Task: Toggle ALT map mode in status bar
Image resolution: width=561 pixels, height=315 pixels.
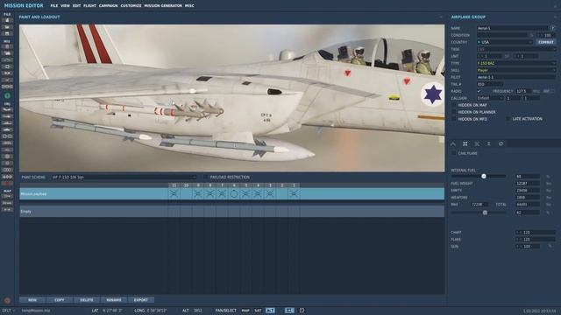Action: click(270, 311)
